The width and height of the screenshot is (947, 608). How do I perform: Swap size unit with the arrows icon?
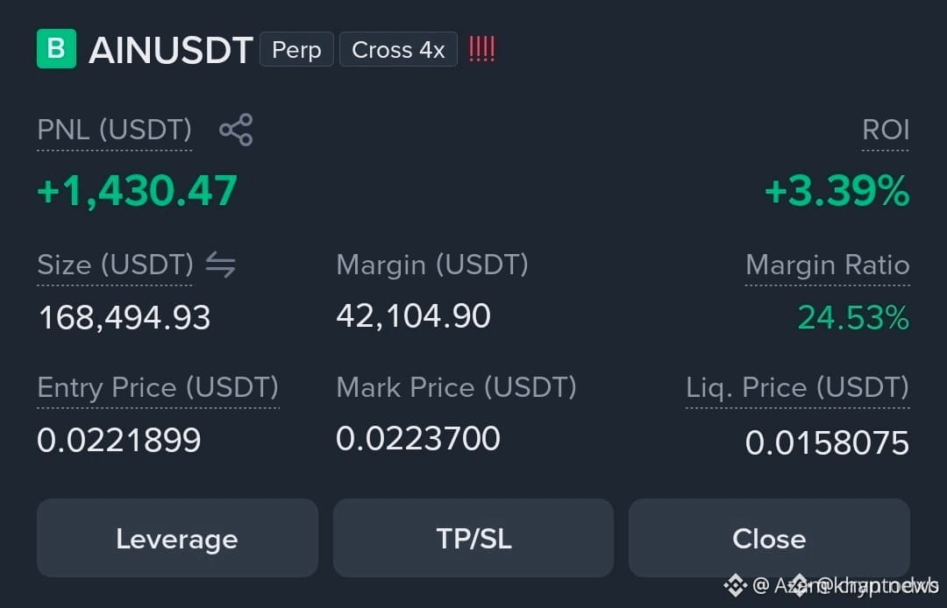click(220, 265)
